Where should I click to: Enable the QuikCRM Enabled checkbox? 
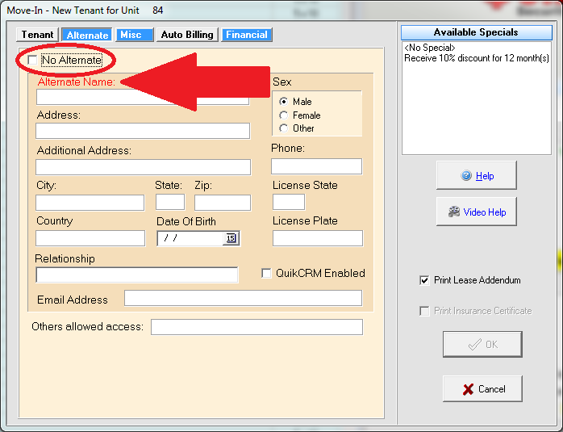pyautogui.click(x=266, y=274)
